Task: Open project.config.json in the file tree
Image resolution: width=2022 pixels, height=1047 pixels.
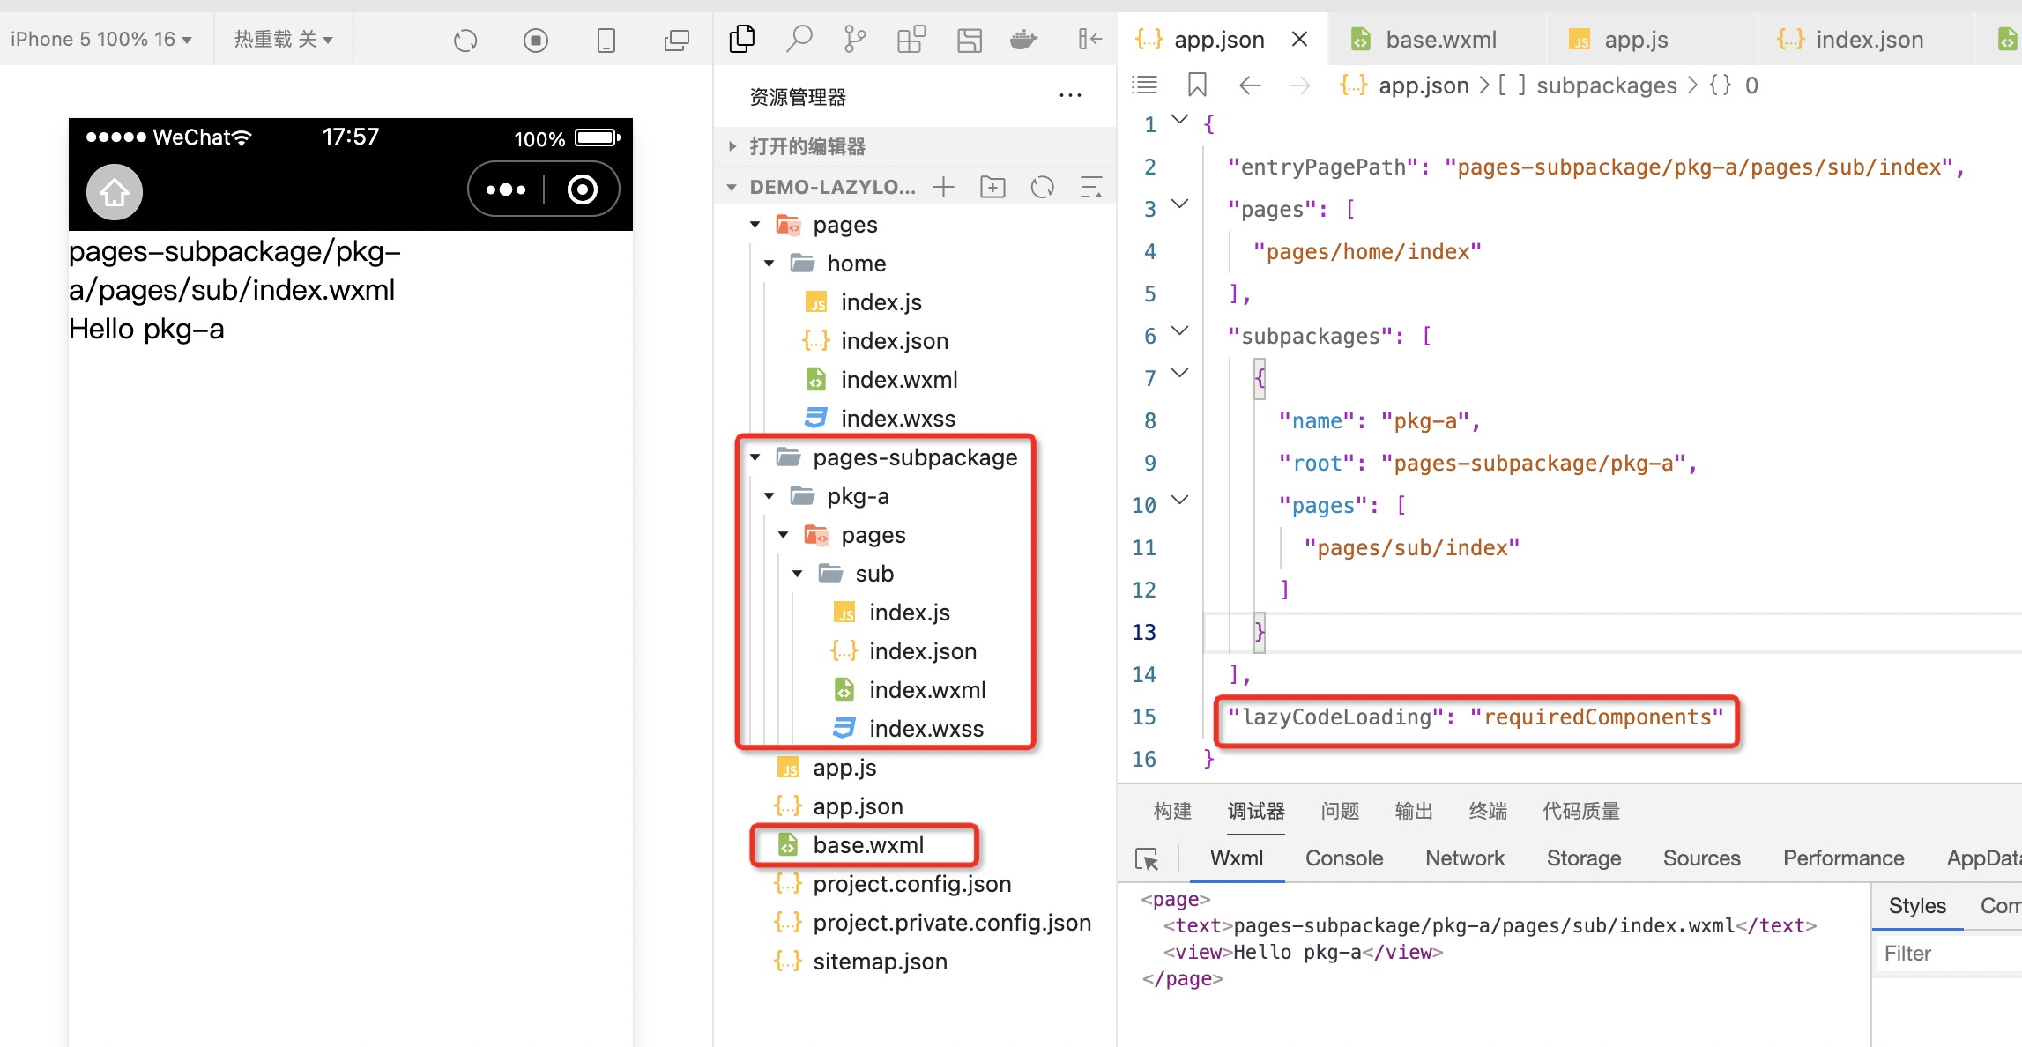Action: click(911, 884)
